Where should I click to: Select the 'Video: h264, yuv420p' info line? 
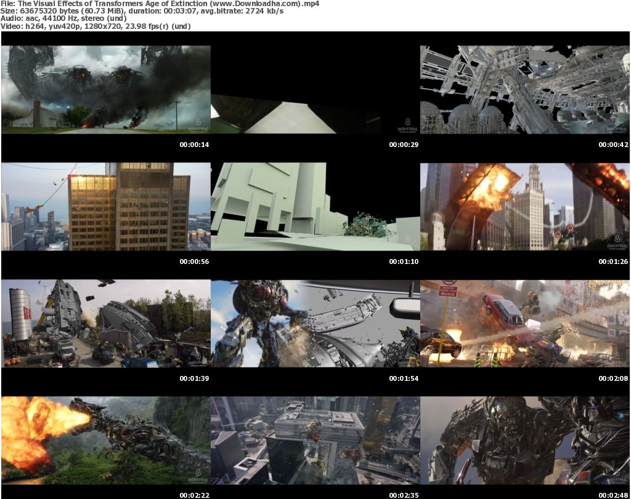click(96, 26)
